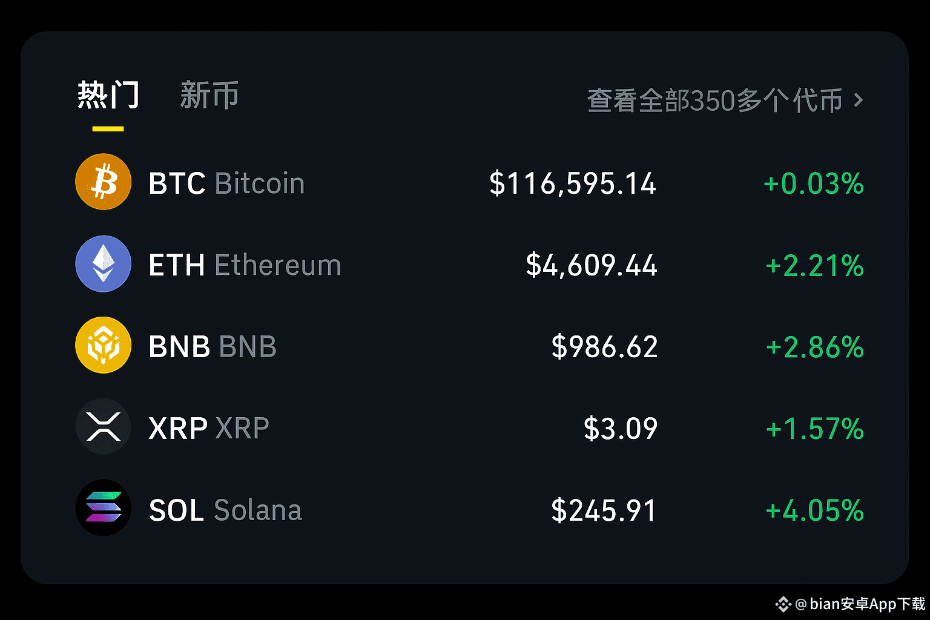The image size is (930, 620).
Task: Click the Ethereum diamond logo icon
Action: pos(104,264)
